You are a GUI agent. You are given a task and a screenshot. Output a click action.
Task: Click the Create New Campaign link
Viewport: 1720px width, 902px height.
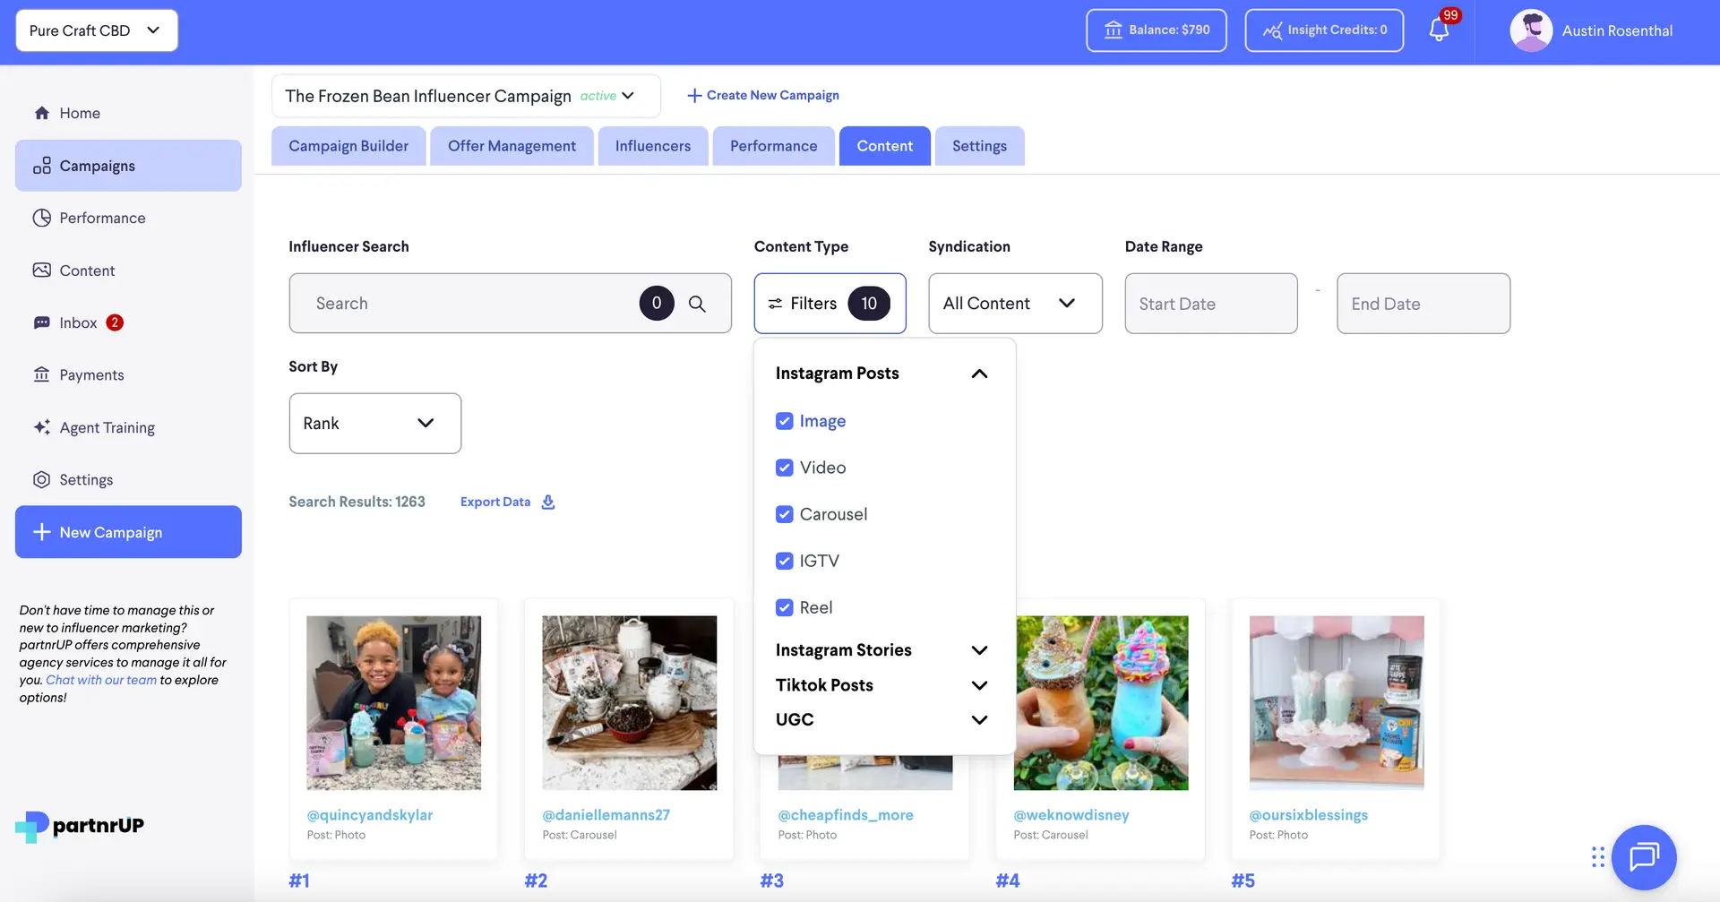(x=762, y=95)
